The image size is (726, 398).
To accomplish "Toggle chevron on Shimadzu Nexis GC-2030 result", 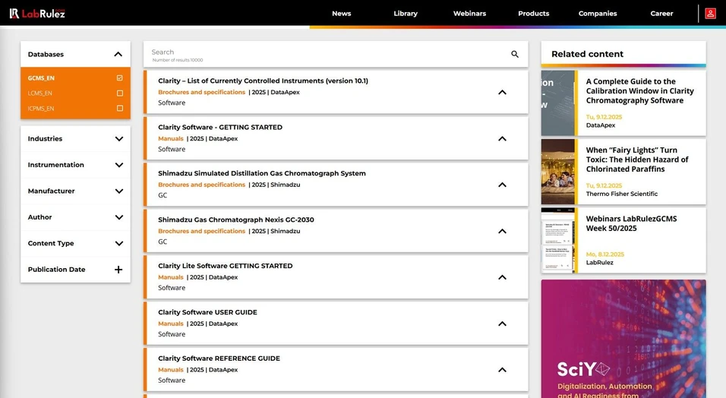I will pos(502,231).
